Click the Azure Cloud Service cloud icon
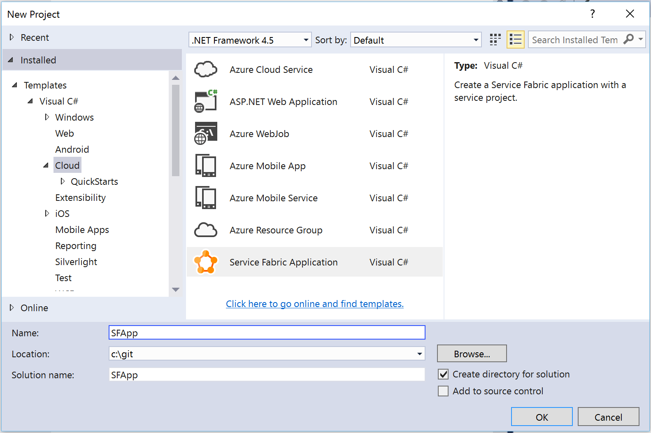Screen dimensions: 651x433 [206, 70]
